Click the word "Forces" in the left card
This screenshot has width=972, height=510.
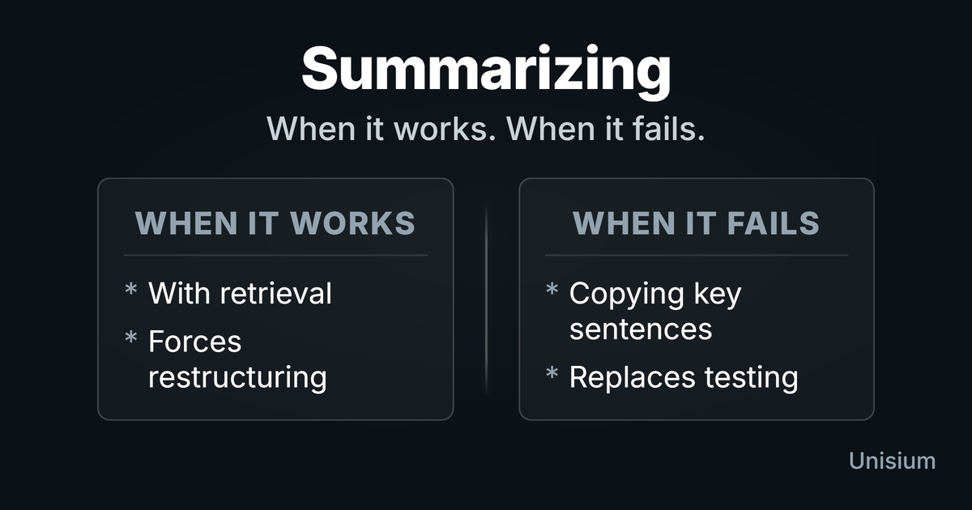click(x=195, y=342)
